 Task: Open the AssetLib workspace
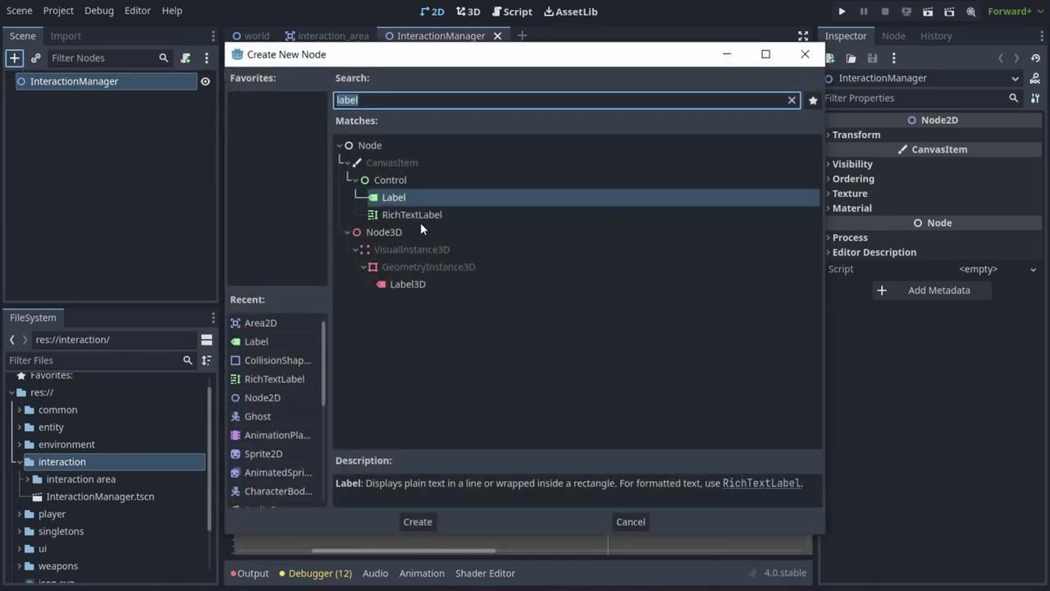click(570, 11)
